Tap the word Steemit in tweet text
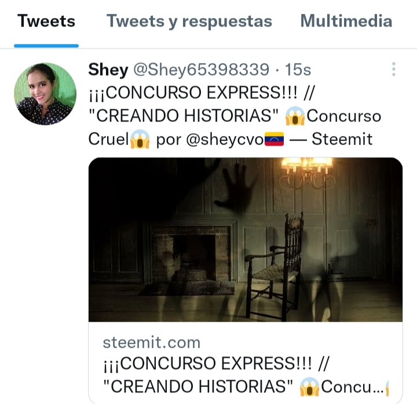 tap(342, 139)
